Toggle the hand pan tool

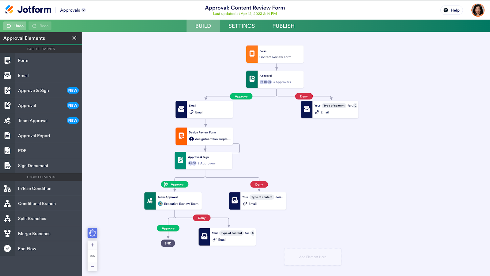92,233
